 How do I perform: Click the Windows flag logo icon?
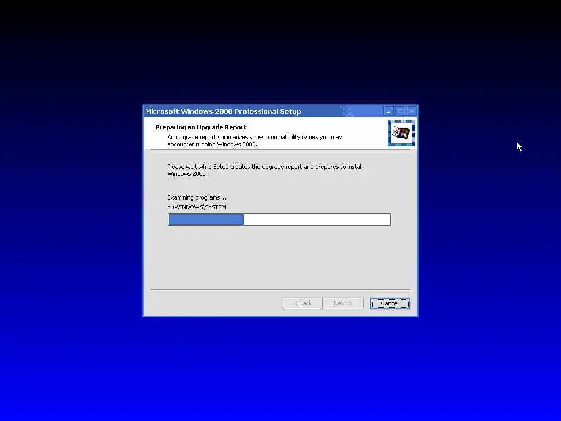pos(401,133)
